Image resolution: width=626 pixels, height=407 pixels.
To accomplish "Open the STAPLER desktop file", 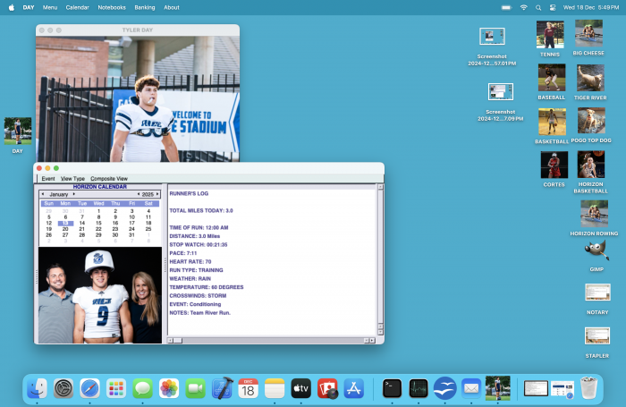I will click(x=596, y=336).
